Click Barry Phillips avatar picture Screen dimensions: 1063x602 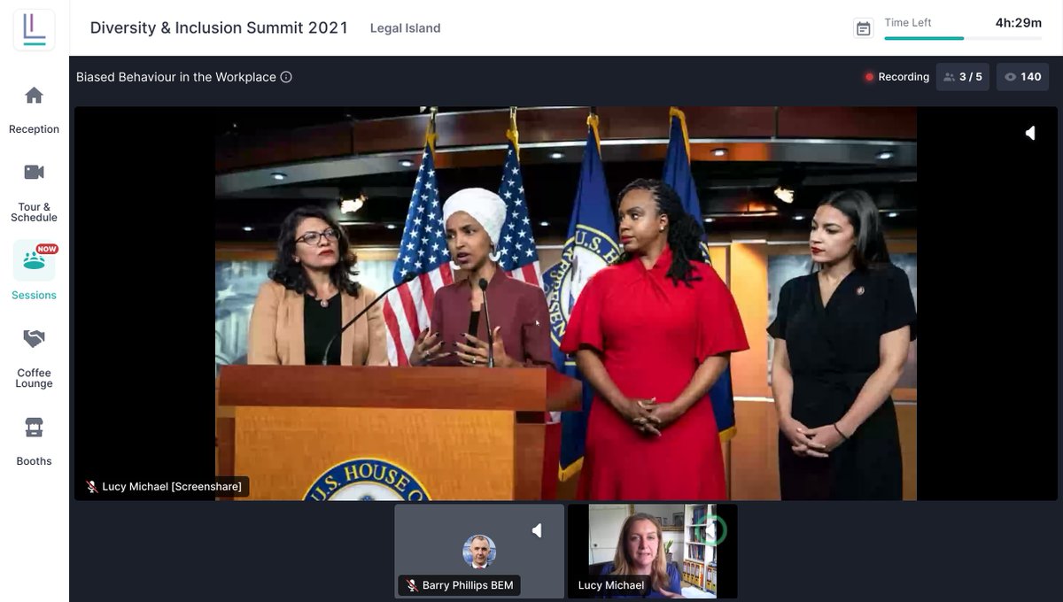(x=479, y=552)
